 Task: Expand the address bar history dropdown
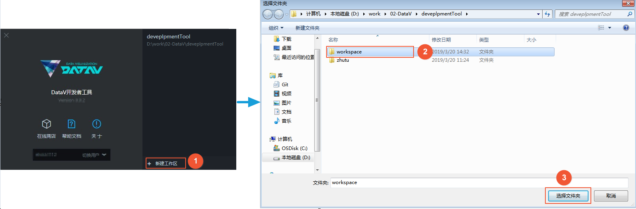click(x=538, y=14)
